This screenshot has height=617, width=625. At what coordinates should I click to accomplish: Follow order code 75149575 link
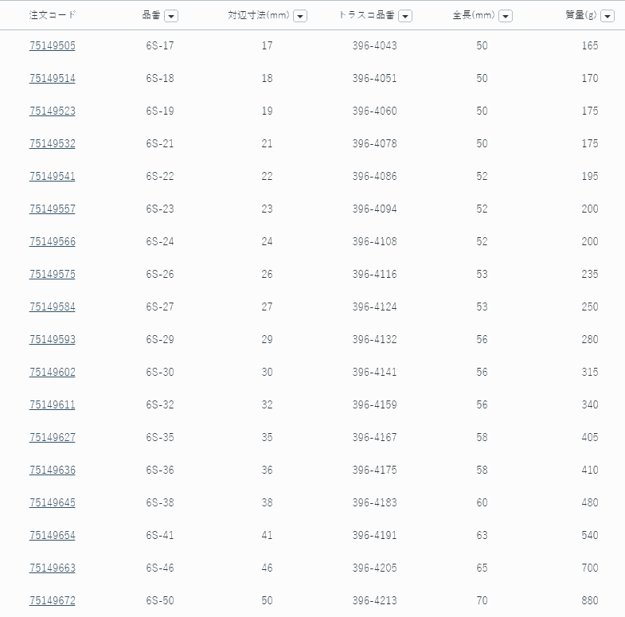[53, 274]
